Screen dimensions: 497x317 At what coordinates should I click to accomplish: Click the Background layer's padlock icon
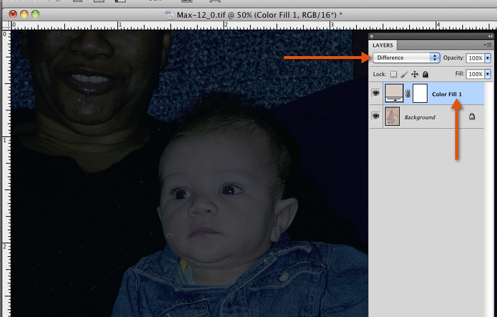coord(472,117)
